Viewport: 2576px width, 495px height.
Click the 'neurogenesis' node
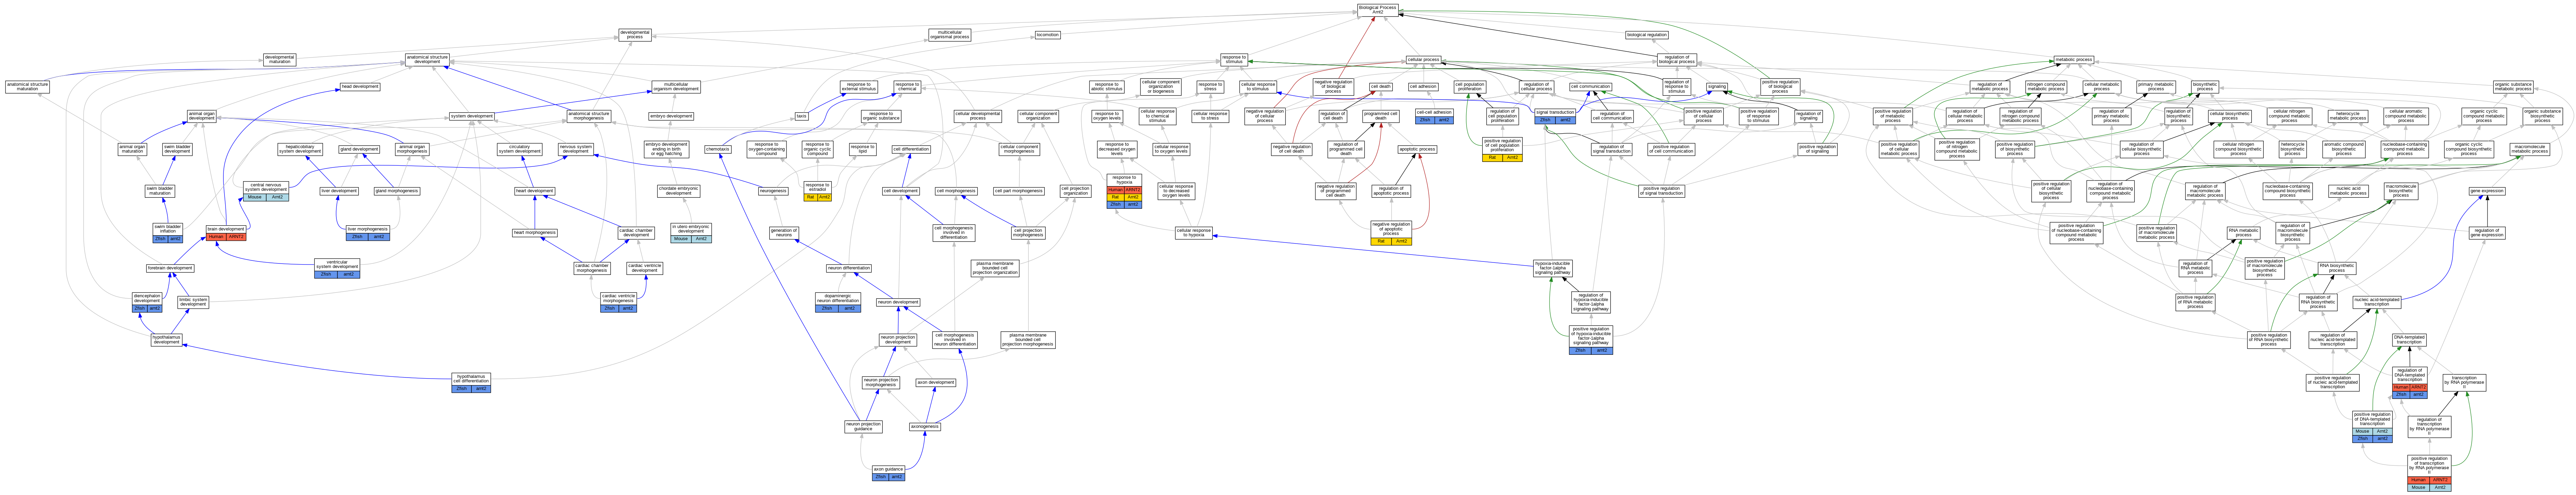pyautogui.click(x=773, y=190)
